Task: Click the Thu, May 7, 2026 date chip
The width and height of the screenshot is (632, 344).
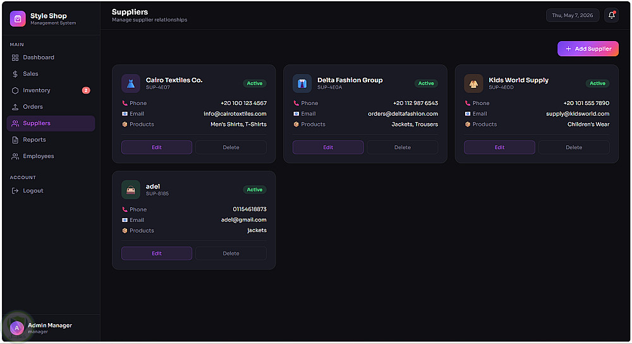Action: [573, 15]
